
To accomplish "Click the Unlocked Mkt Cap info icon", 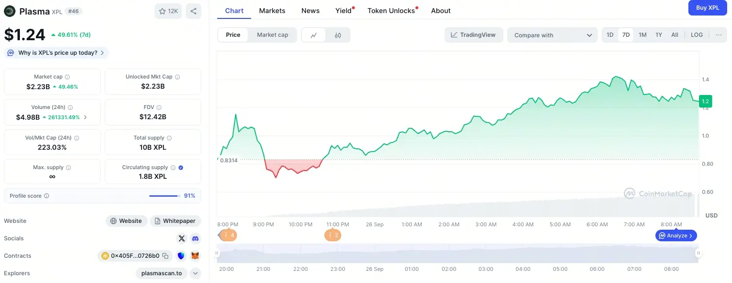I will coord(177,77).
